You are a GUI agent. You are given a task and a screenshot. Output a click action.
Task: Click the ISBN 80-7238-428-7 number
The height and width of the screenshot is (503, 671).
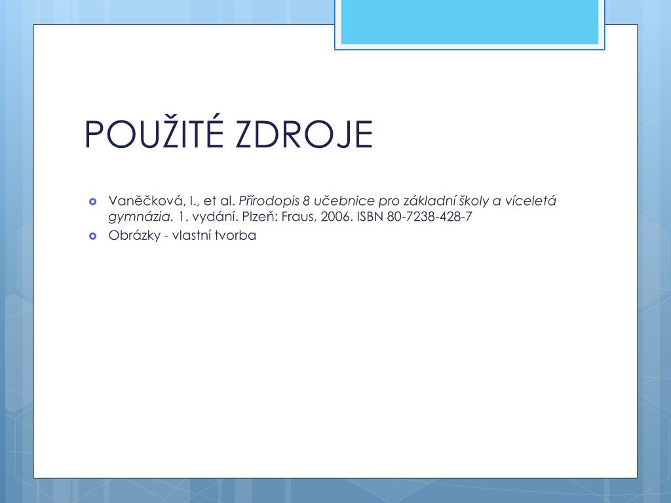pos(414,216)
